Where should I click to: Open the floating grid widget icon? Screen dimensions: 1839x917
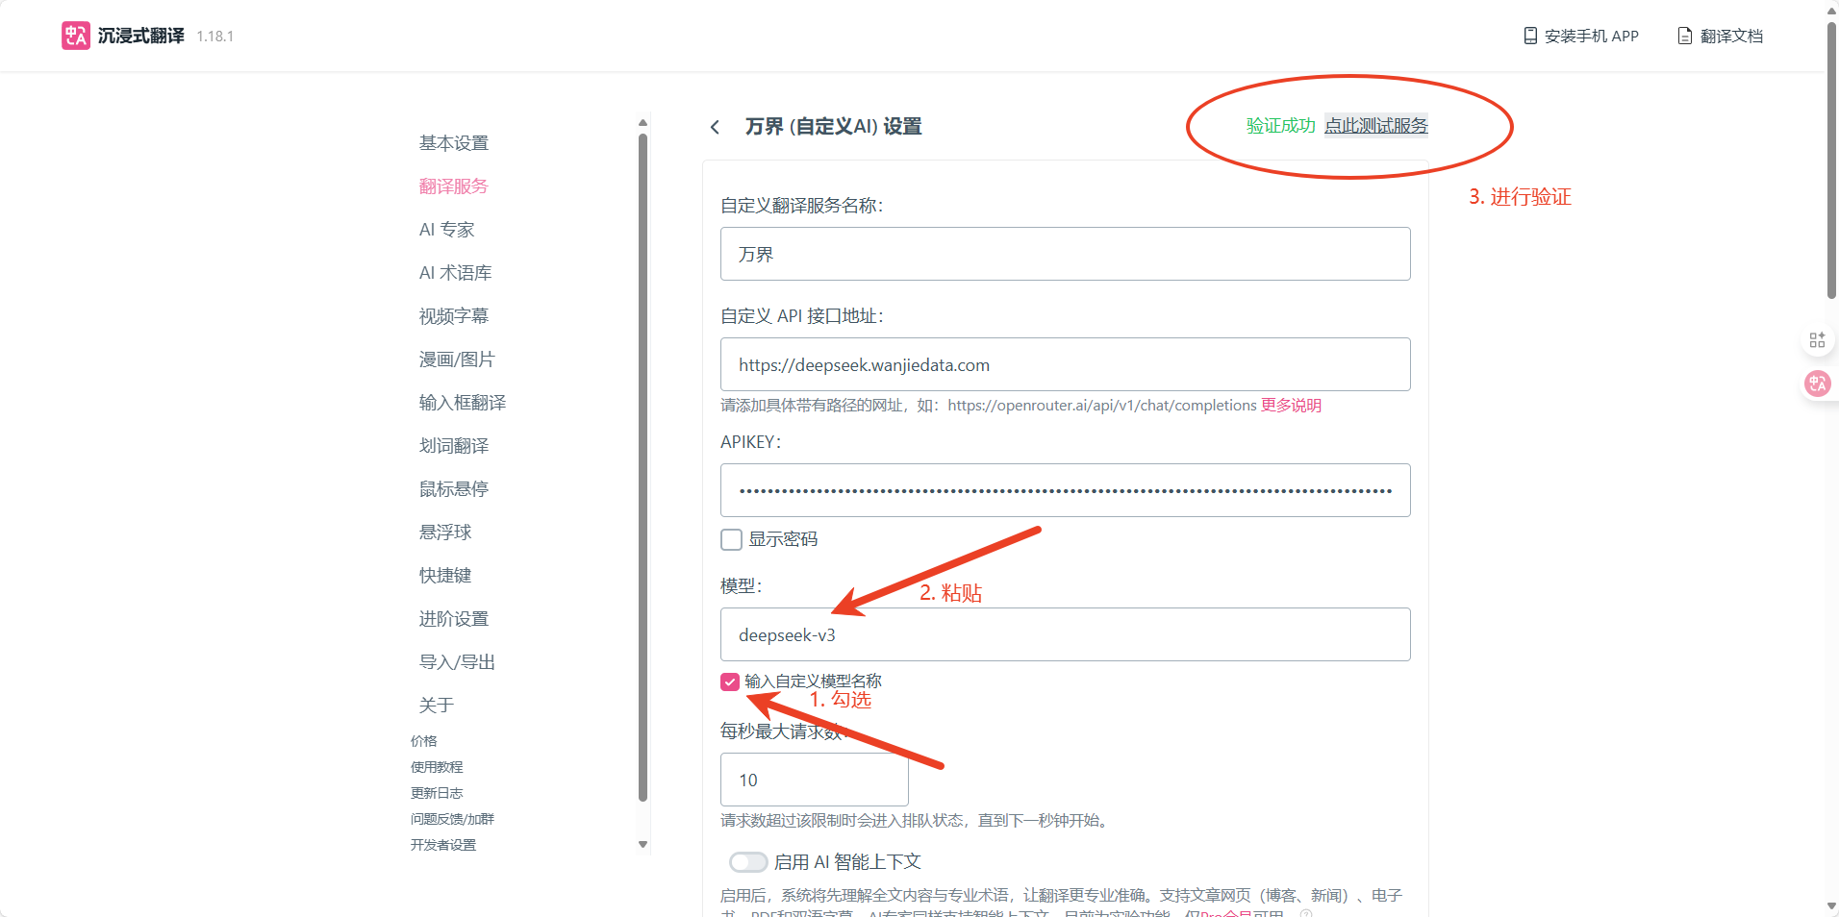point(1817,340)
